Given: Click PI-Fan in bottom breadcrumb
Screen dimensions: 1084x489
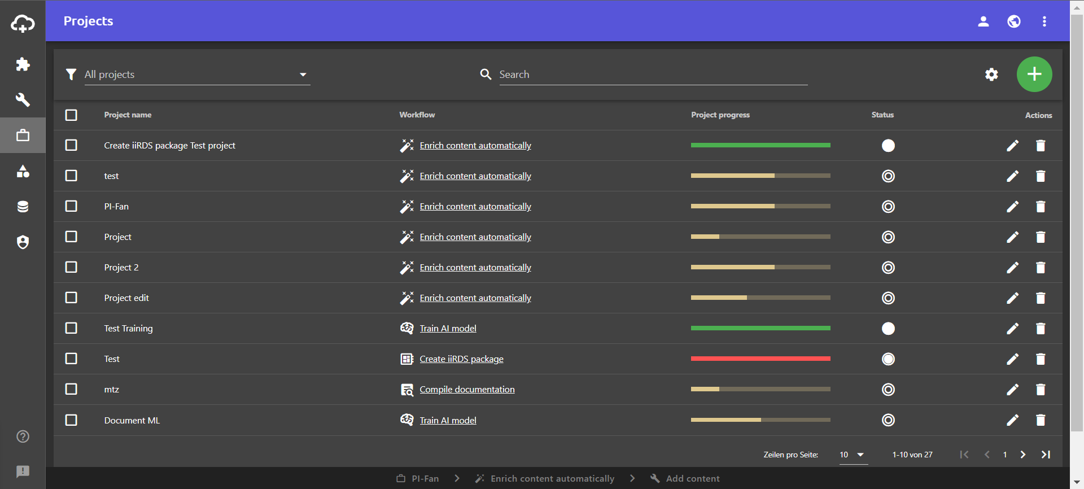Looking at the screenshot, I should (418, 478).
